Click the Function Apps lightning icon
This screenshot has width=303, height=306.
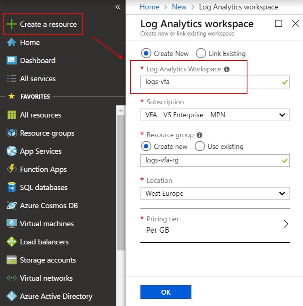click(11, 169)
